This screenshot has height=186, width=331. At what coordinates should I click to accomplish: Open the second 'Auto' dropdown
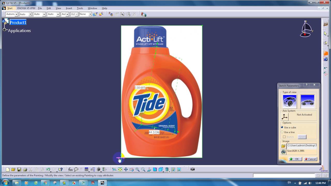[x=44, y=14]
